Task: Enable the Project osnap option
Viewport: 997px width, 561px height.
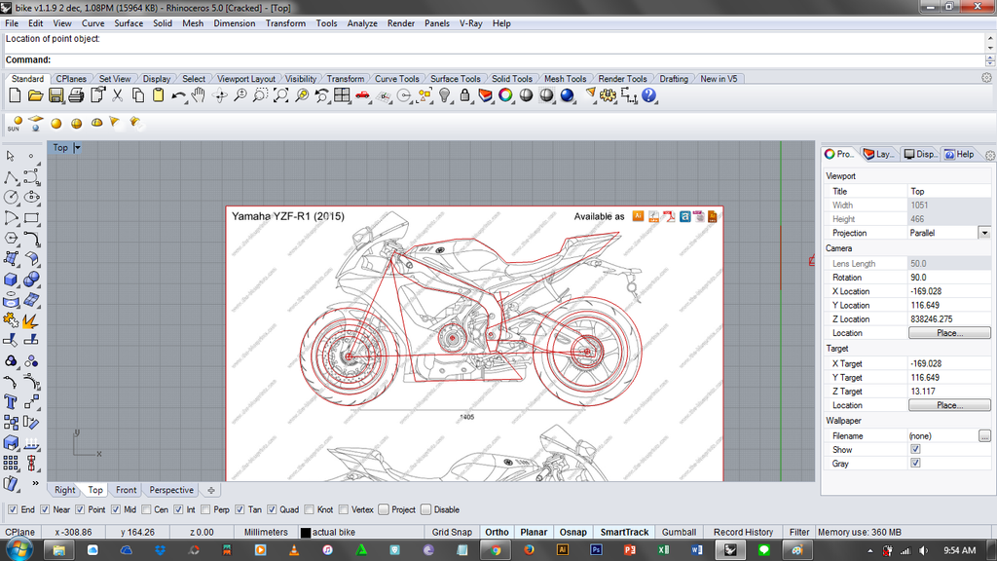Action: tap(384, 509)
